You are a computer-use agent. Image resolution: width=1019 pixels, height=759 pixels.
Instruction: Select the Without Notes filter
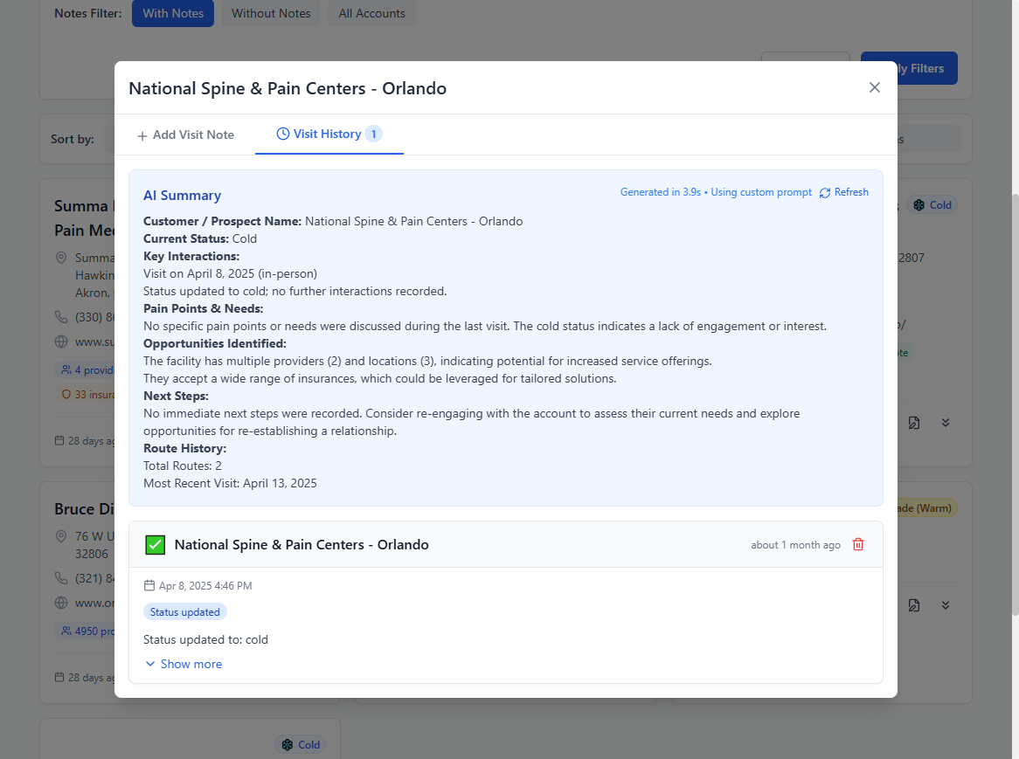coord(271,13)
